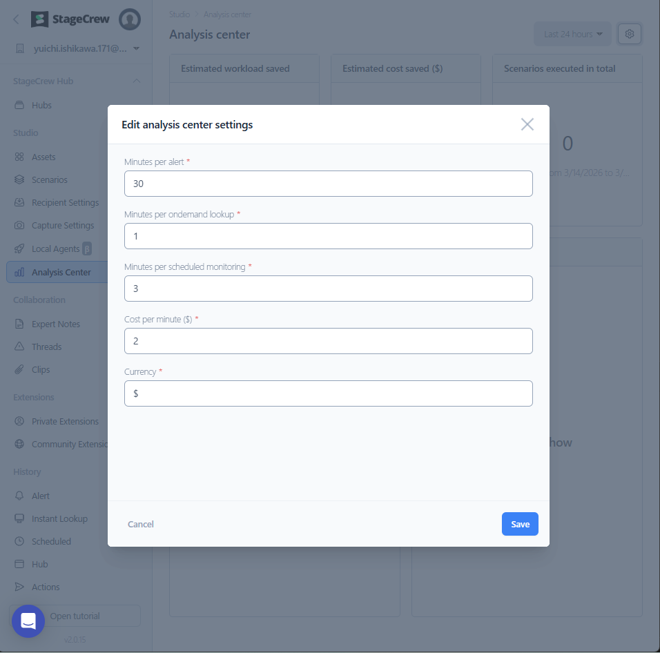The width and height of the screenshot is (660, 653).
Task: Expand the account email dropdown
Action: (x=136, y=48)
